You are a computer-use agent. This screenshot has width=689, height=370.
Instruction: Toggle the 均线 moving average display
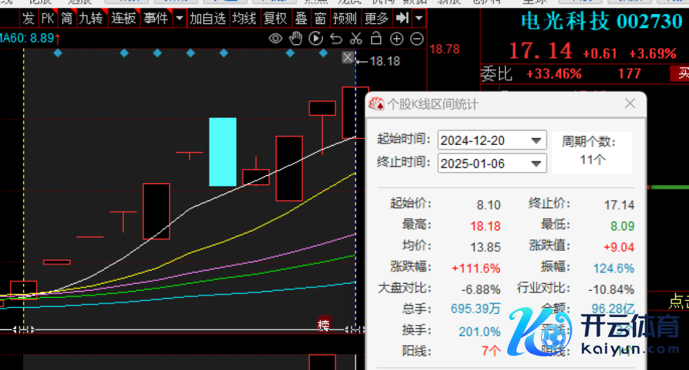pos(245,18)
